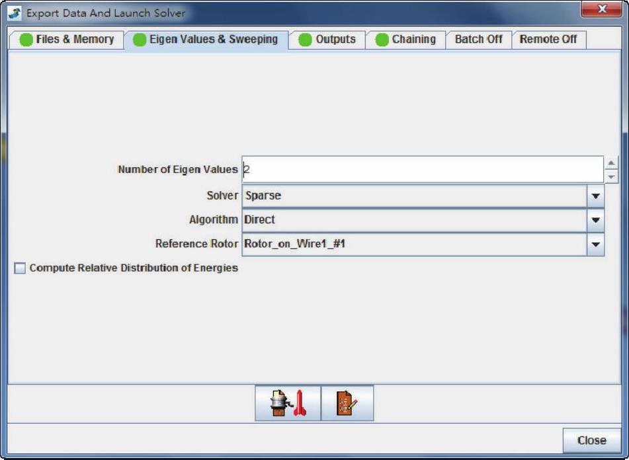Open the Batch Off tab
Image resolution: width=629 pixels, height=460 pixels.
click(478, 40)
